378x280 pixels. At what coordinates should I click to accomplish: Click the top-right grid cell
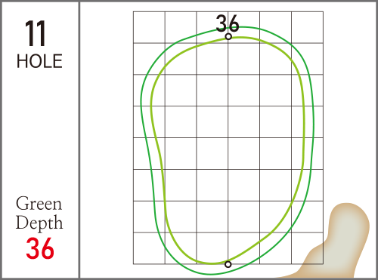pyautogui.click(x=307, y=27)
